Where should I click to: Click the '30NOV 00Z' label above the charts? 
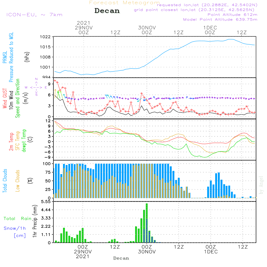tap(147, 30)
